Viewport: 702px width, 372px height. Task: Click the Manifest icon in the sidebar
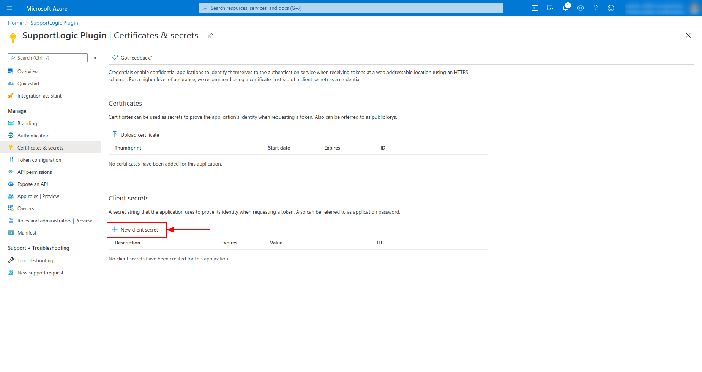coord(11,232)
